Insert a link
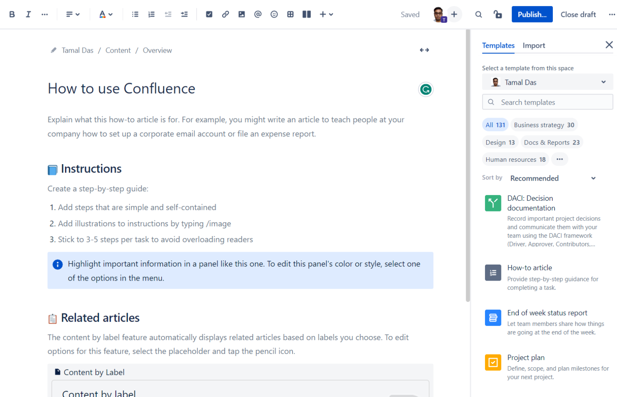 point(225,14)
